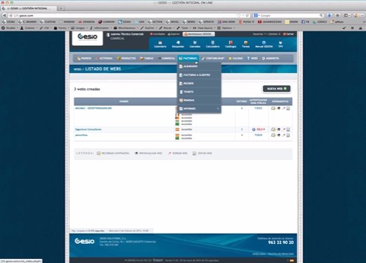
Task: Select Tickets from the dropdown menu
Action: click(199, 92)
